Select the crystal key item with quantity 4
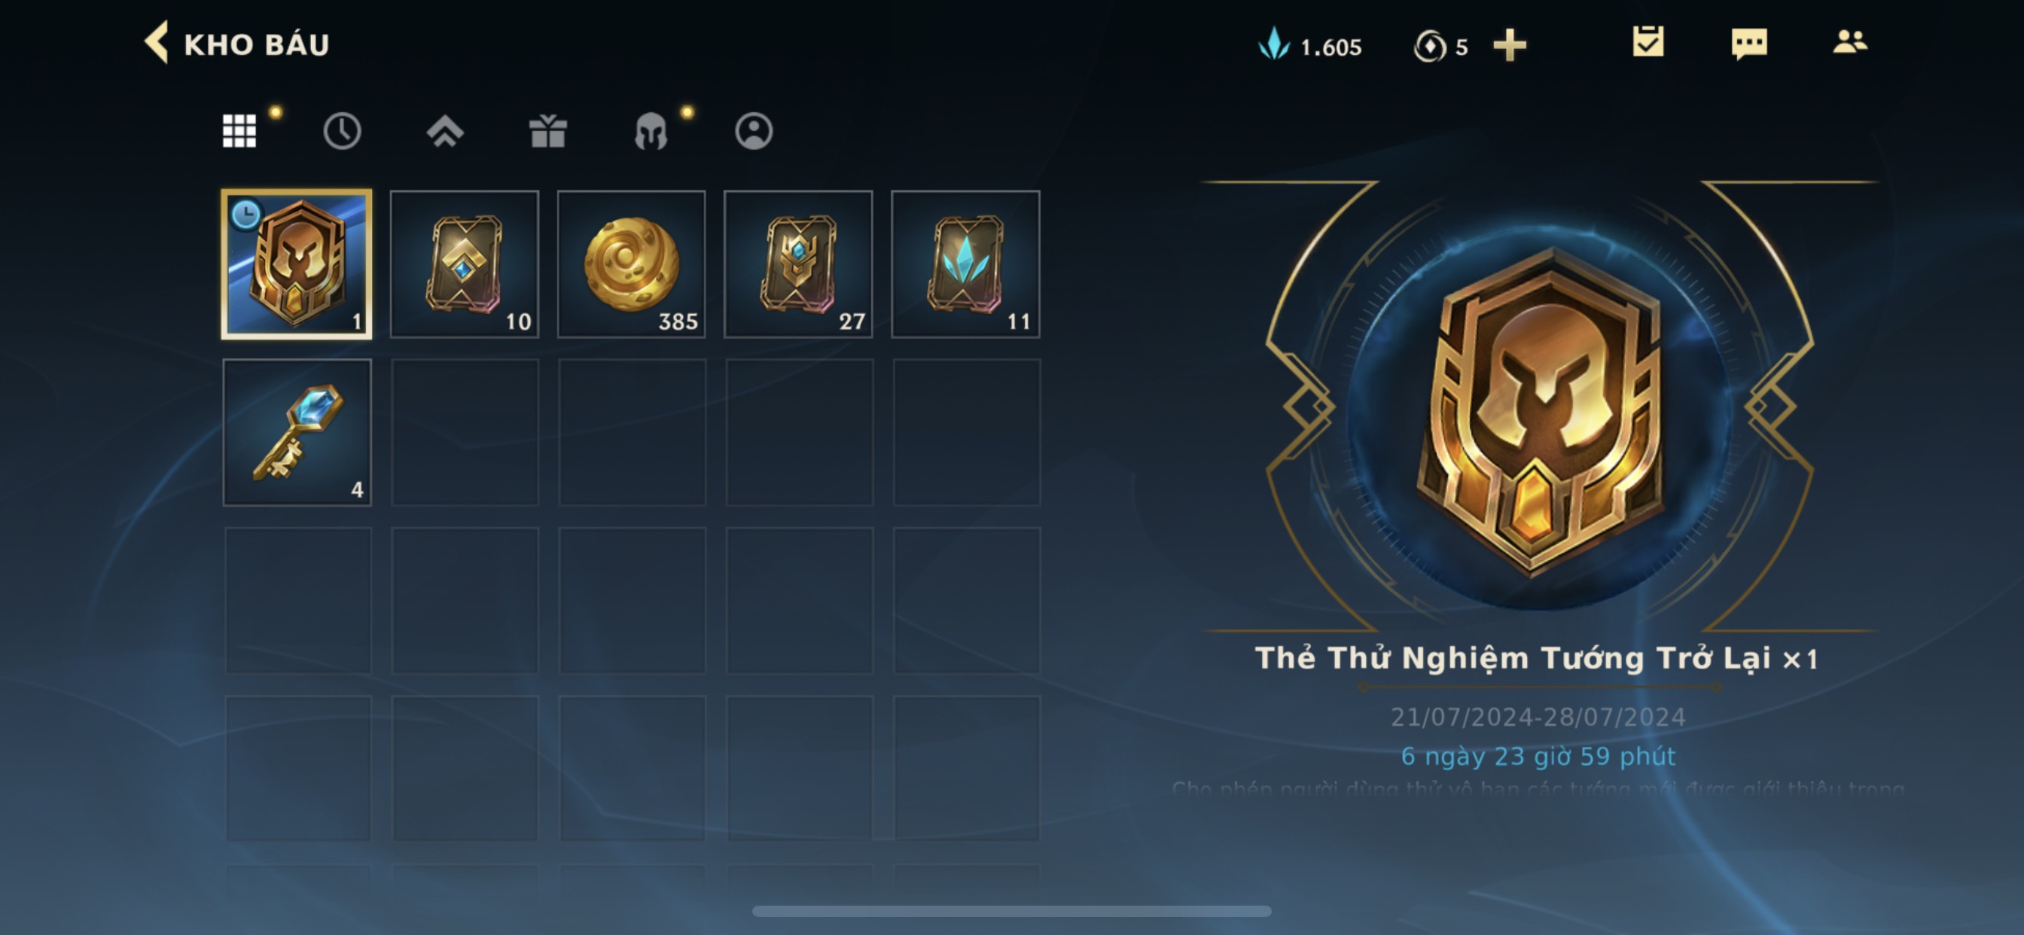The height and width of the screenshot is (935, 2024). [x=297, y=432]
